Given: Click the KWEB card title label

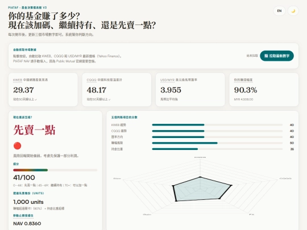Looking at the screenshot, I should click(x=31, y=80).
